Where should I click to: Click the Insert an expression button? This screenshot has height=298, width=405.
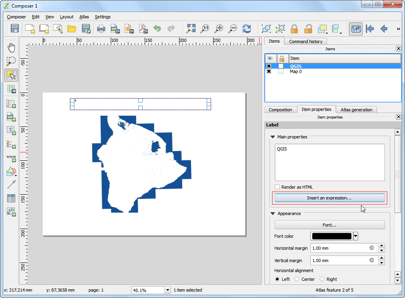tap(329, 198)
